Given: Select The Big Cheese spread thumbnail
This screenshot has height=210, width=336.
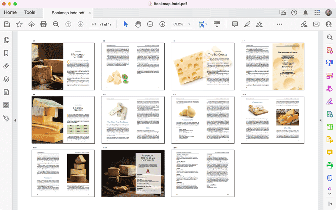Looking at the screenshot, I should tap(203, 66).
